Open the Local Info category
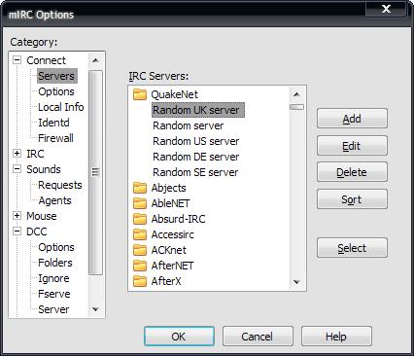The width and height of the screenshot is (414, 356). coord(61,107)
